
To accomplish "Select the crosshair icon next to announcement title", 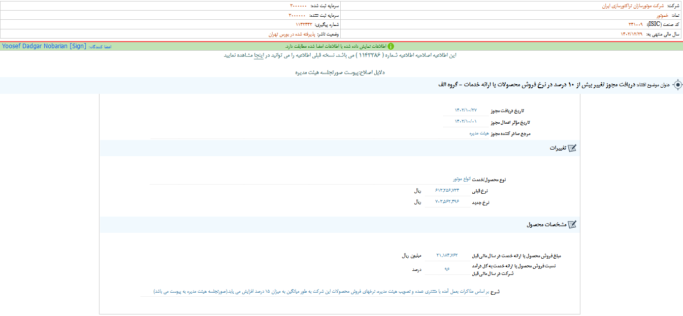I will pos(679,86).
